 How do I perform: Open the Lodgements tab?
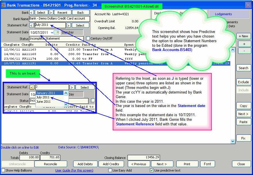click(x=223, y=14)
